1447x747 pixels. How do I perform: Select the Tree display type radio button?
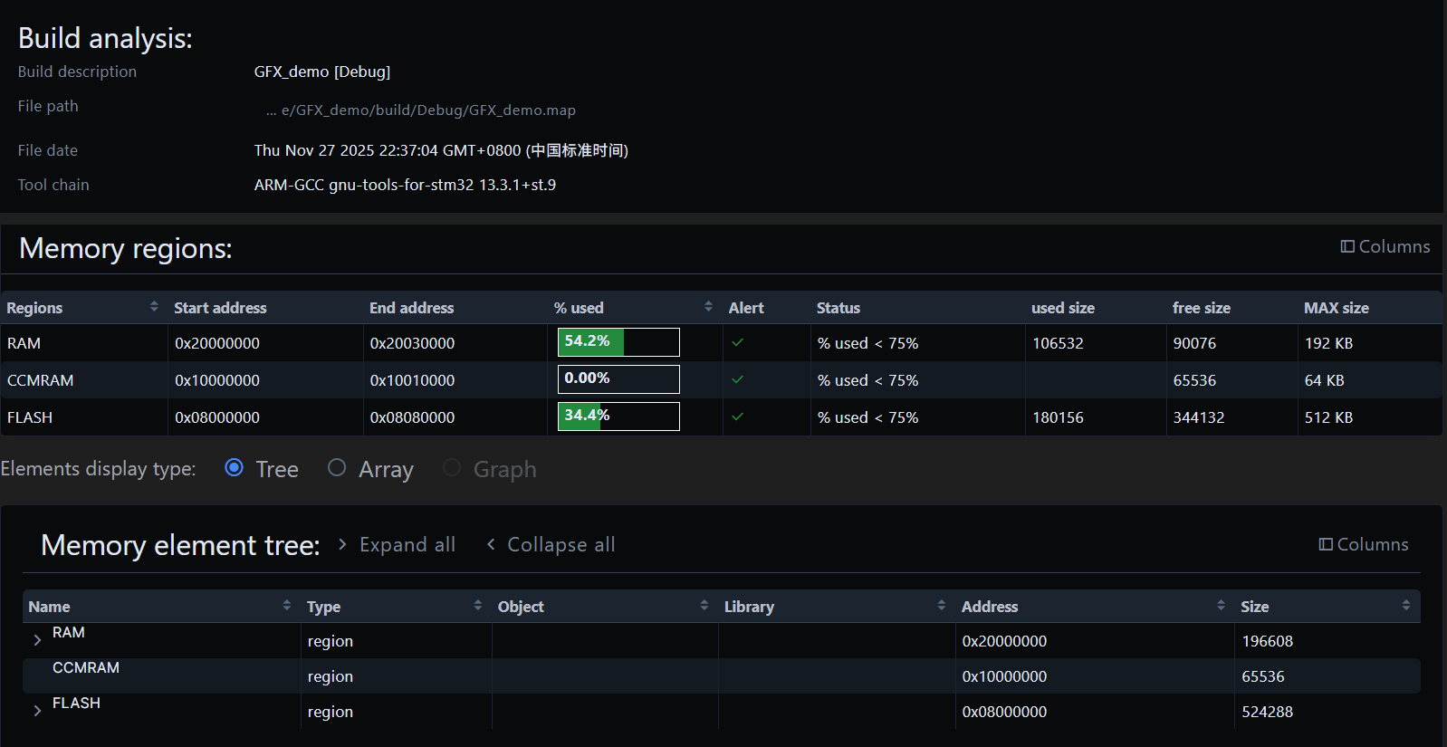point(234,468)
